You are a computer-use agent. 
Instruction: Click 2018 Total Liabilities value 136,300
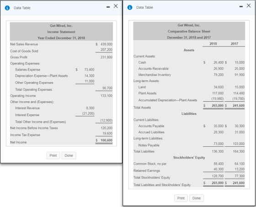218,151
